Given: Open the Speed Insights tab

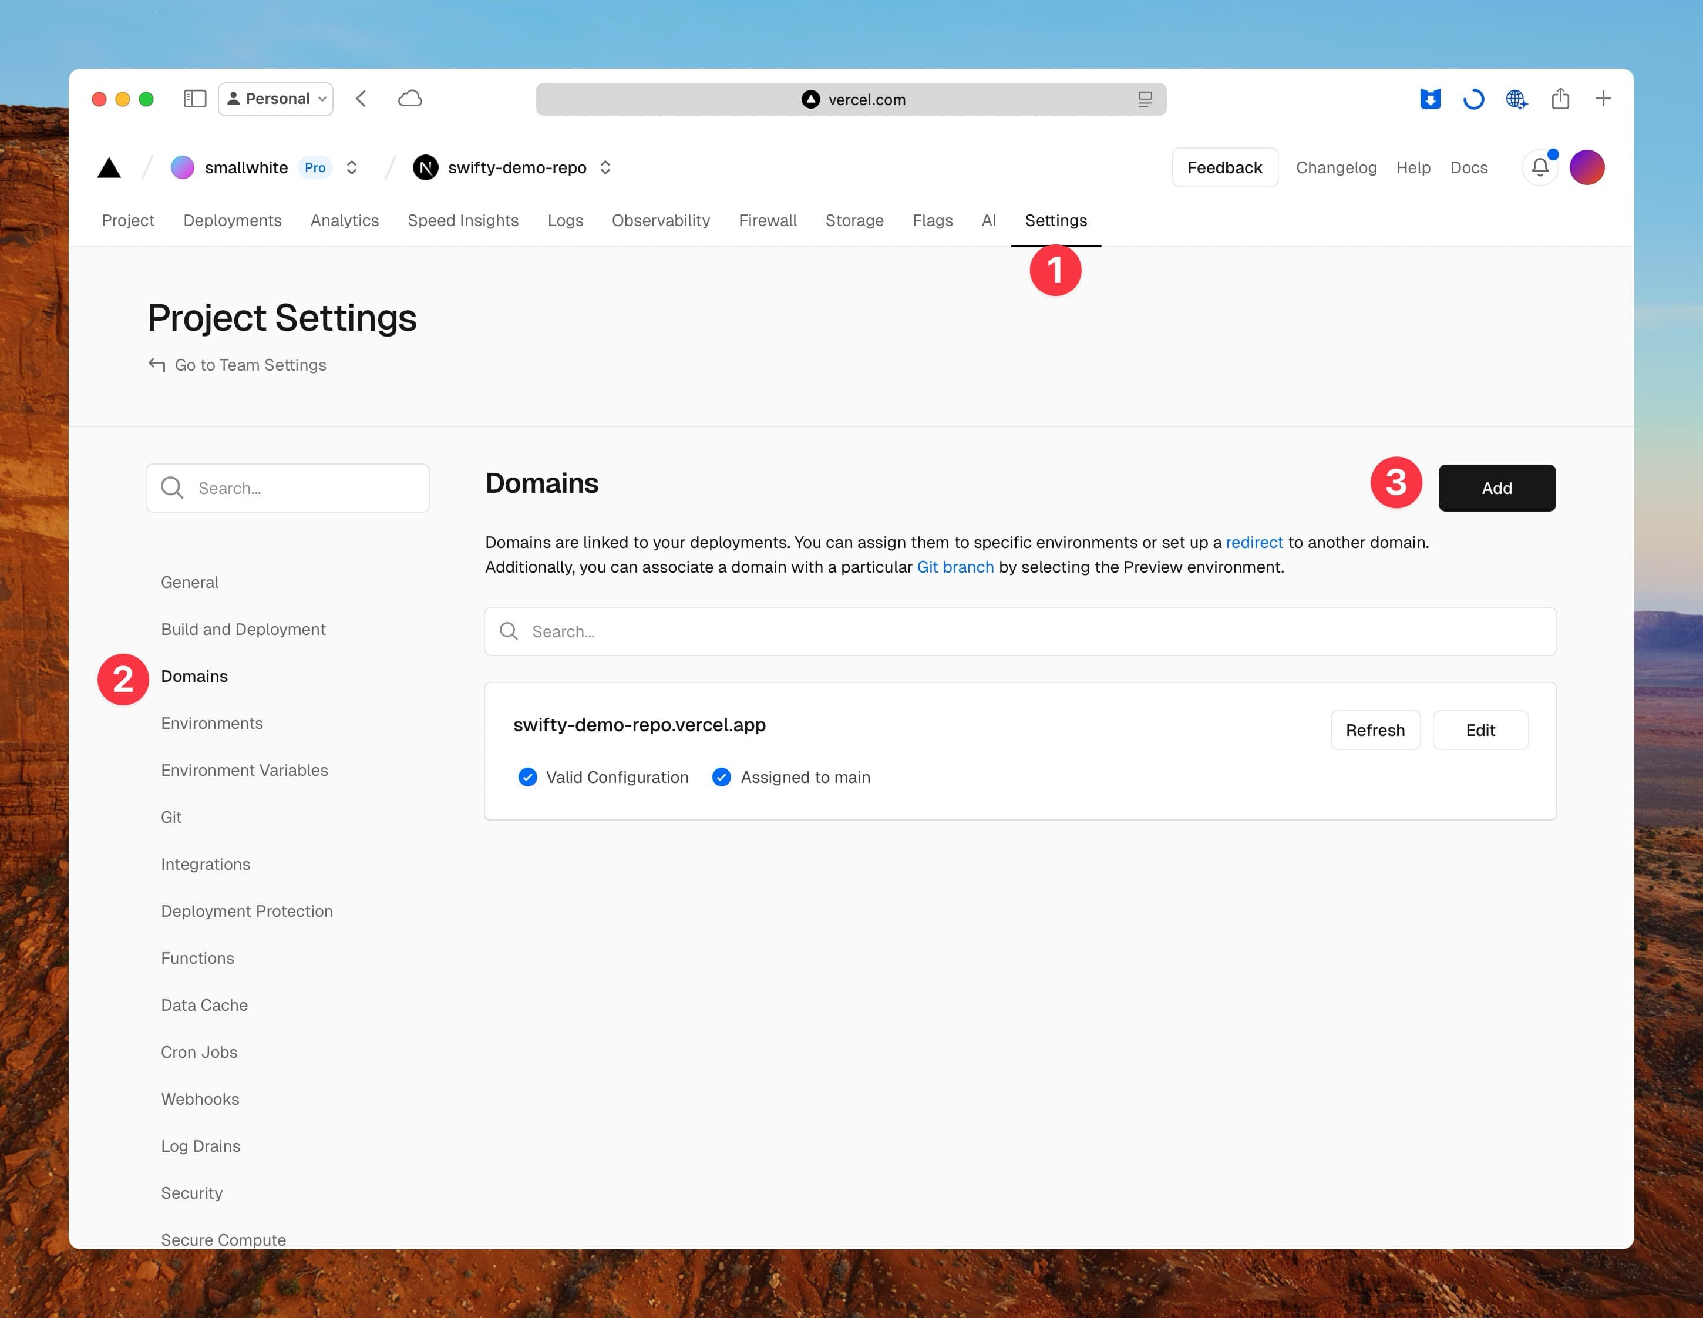Looking at the screenshot, I should 463,221.
